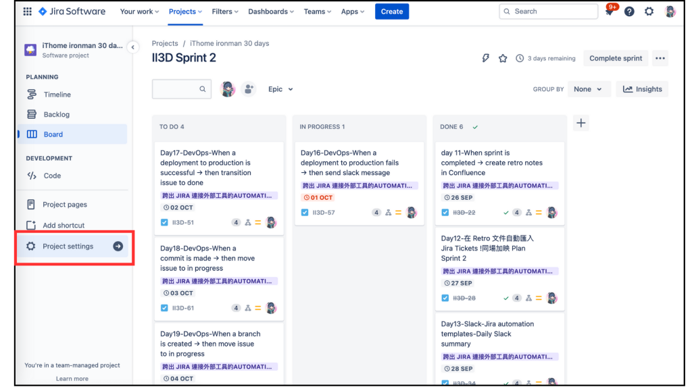The image size is (692, 389).
Task: Click the task type checkbox on II3D-28
Action: (445, 298)
